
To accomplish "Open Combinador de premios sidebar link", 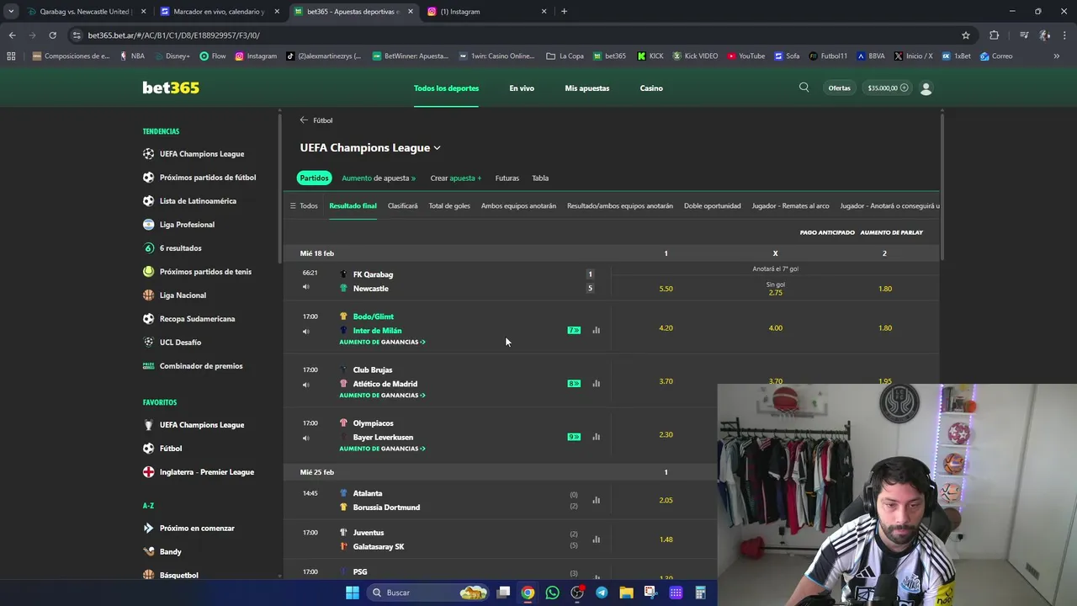I will 201,366.
